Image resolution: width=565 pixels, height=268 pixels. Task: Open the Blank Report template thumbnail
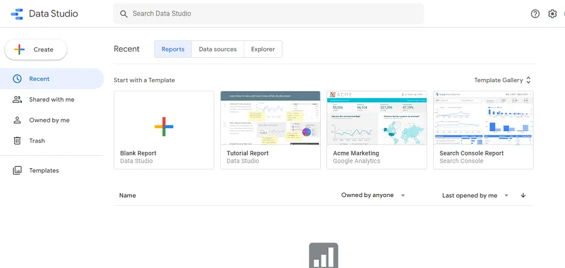click(x=164, y=118)
